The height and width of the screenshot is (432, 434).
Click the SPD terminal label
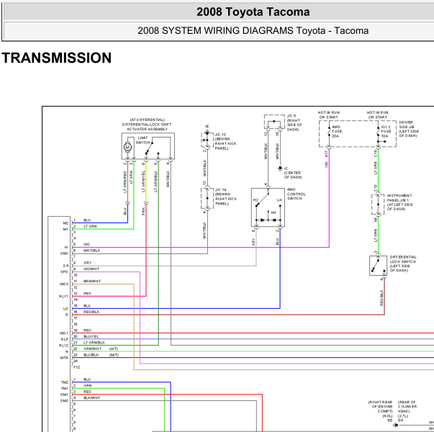65,272
